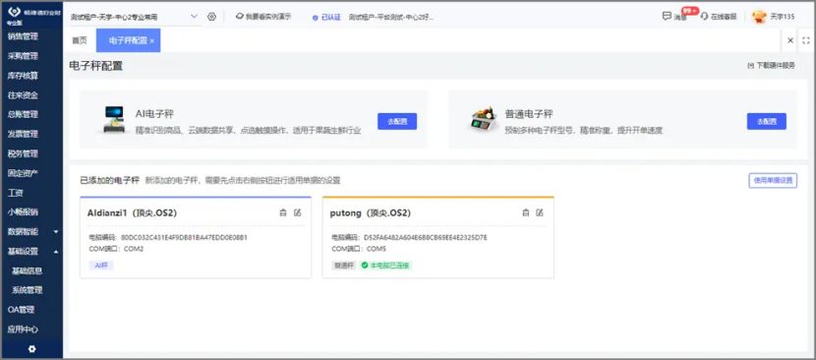Expand the 数据智能 sidebar menu
The height and width of the screenshot is (360, 816).
(31, 231)
